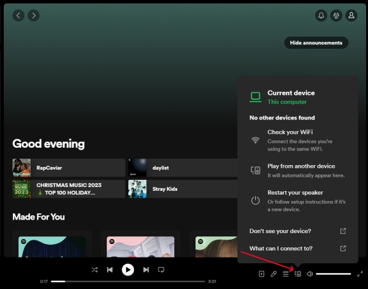
Task: Toggle repeat mode
Action: coord(161,270)
